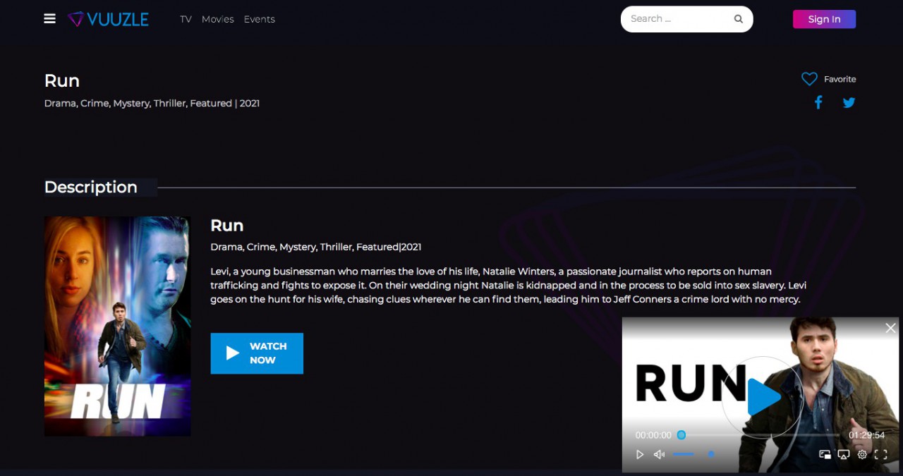Open the Events page
Image resolution: width=903 pixels, height=476 pixels.
[x=259, y=19]
